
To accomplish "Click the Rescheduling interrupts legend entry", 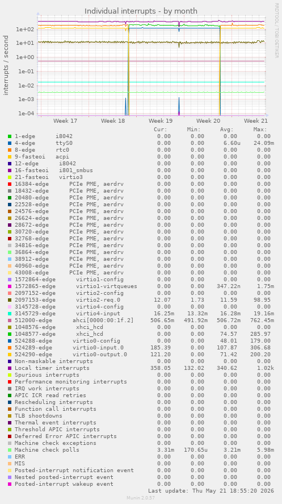I will [53, 402].
